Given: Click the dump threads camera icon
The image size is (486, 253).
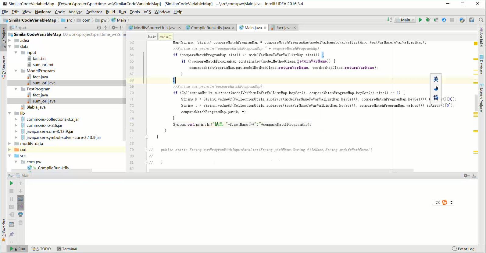Looking at the screenshot, I should click(x=11, y=207).
